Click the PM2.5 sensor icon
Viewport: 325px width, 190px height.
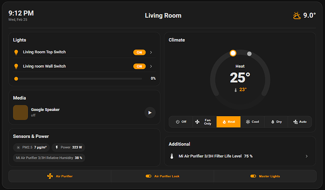tap(18, 148)
